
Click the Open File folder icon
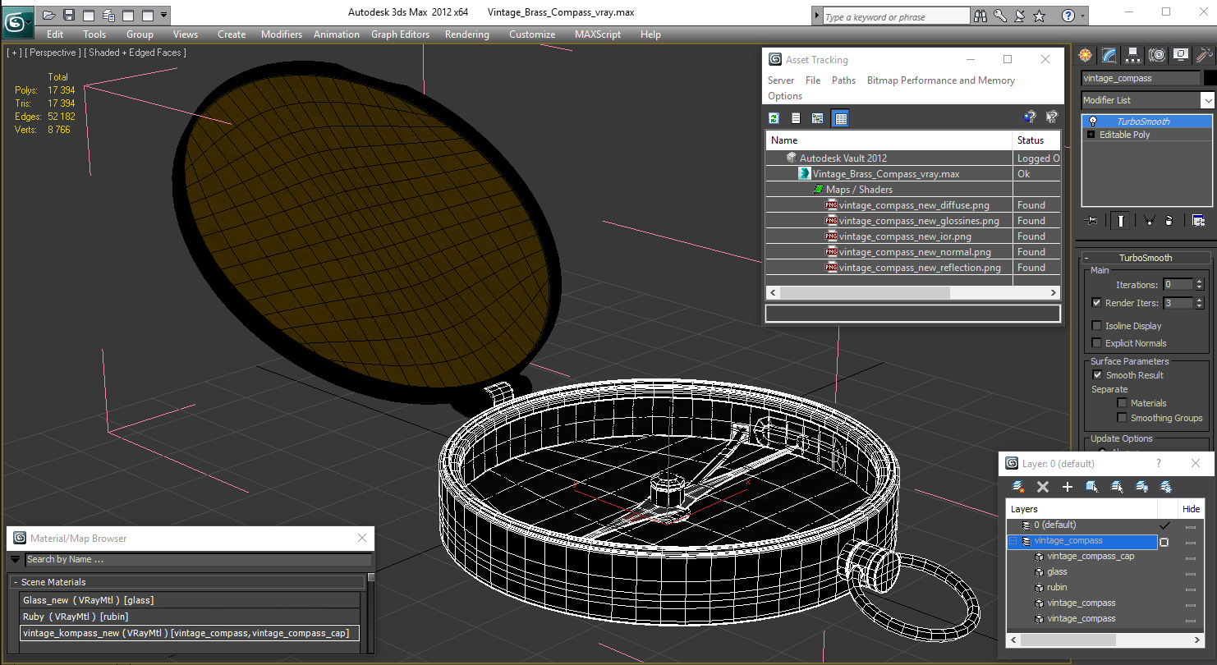[48, 15]
